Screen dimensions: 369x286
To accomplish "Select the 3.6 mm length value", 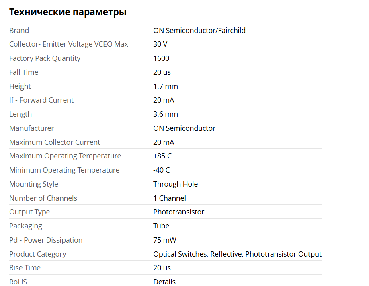I will (165, 114).
